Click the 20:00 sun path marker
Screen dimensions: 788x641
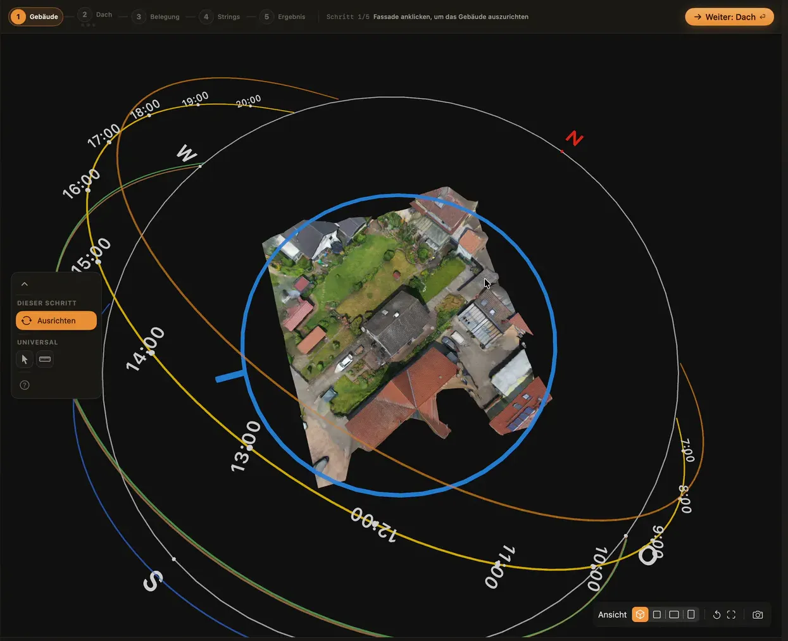click(248, 101)
